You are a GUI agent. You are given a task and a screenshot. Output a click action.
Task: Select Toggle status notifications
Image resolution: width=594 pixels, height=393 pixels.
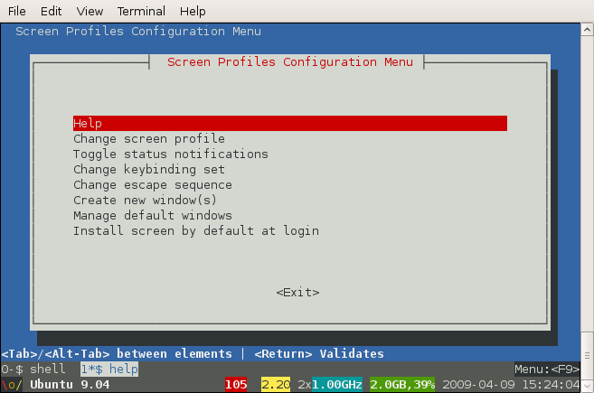(x=171, y=154)
